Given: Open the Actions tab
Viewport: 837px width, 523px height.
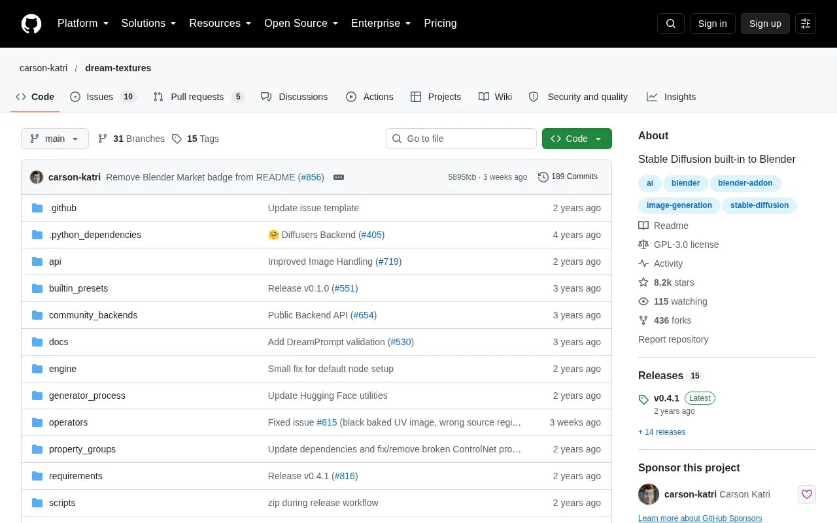Looking at the screenshot, I should [369, 97].
